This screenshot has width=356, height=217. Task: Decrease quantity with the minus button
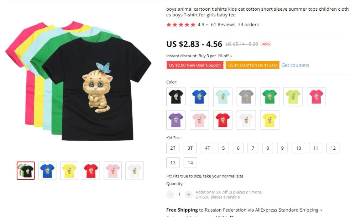170,195
